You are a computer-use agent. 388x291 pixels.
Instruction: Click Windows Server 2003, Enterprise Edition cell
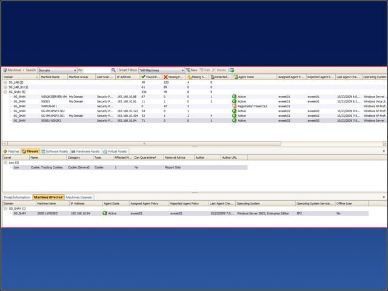coord(263,213)
